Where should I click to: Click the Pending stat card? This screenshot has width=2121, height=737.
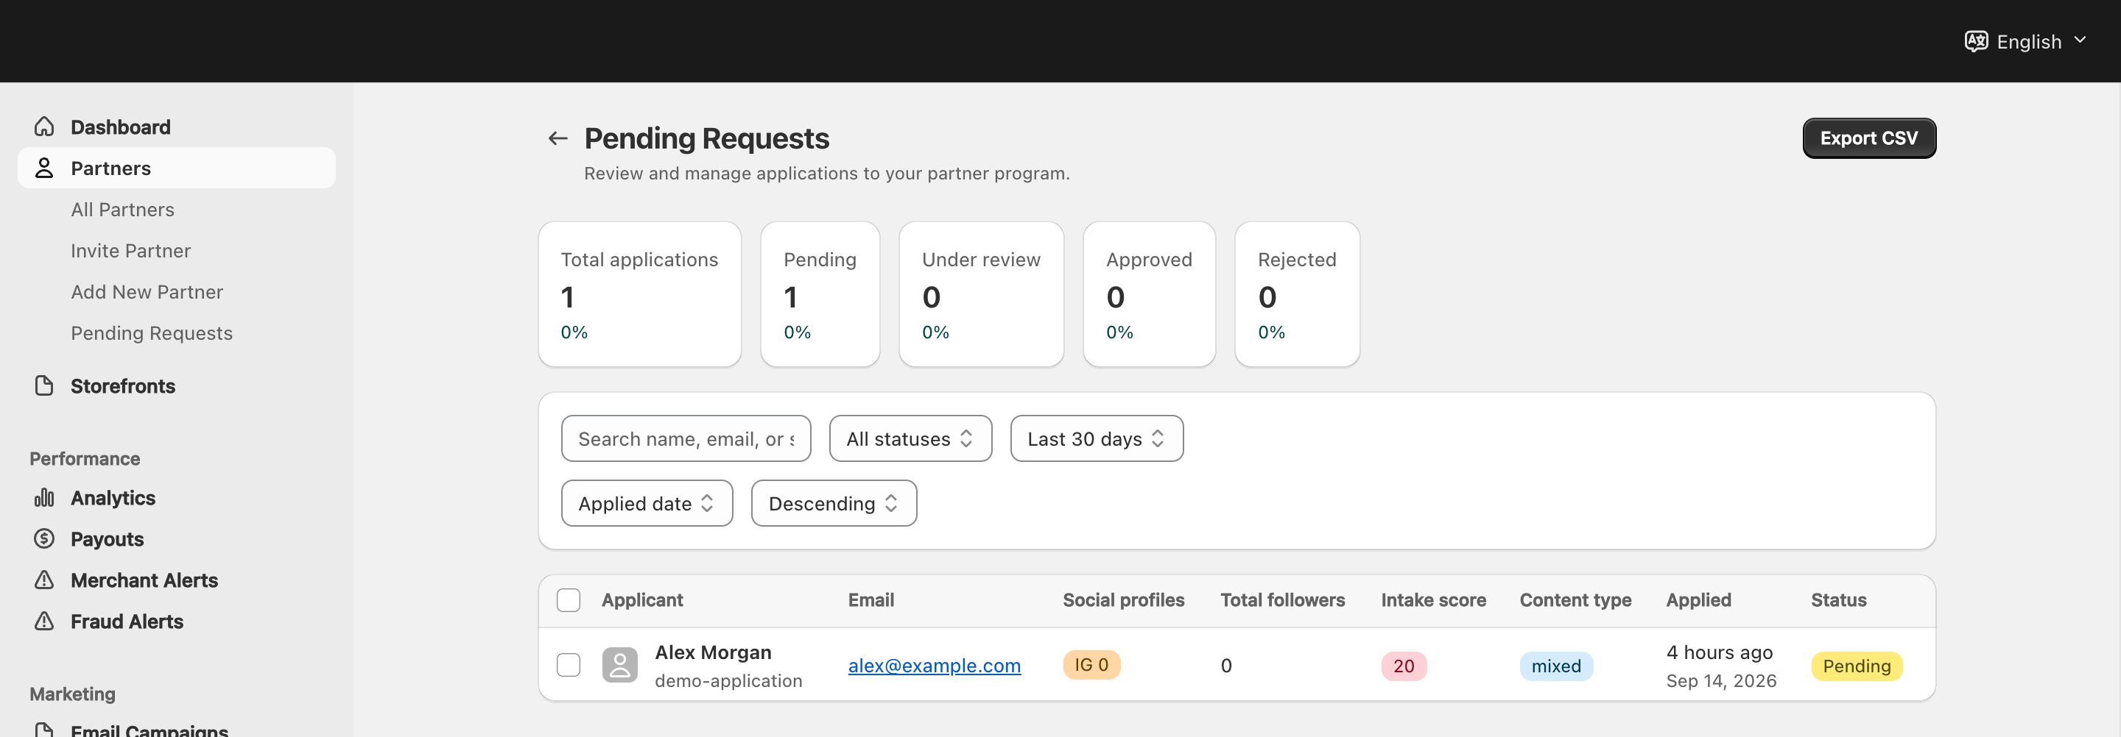[x=820, y=293]
